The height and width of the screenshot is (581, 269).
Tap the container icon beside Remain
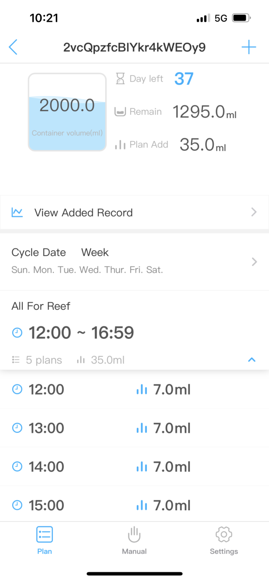pos(120,112)
